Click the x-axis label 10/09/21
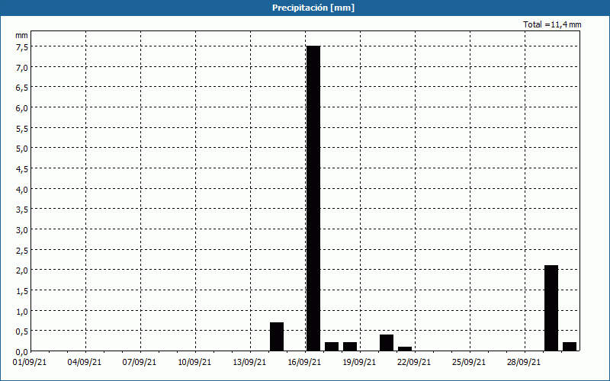Image resolution: width=610 pixels, height=381 pixels. tap(194, 362)
